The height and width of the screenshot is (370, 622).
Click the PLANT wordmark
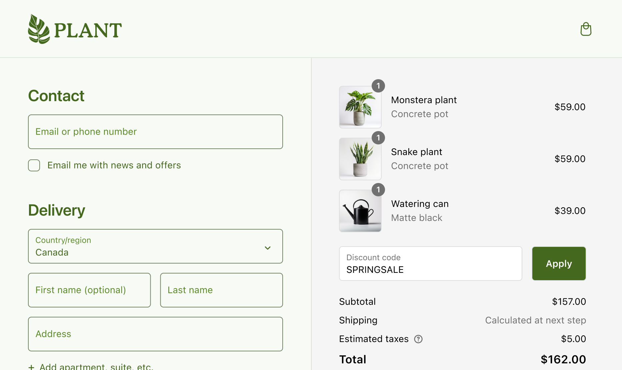point(88,30)
